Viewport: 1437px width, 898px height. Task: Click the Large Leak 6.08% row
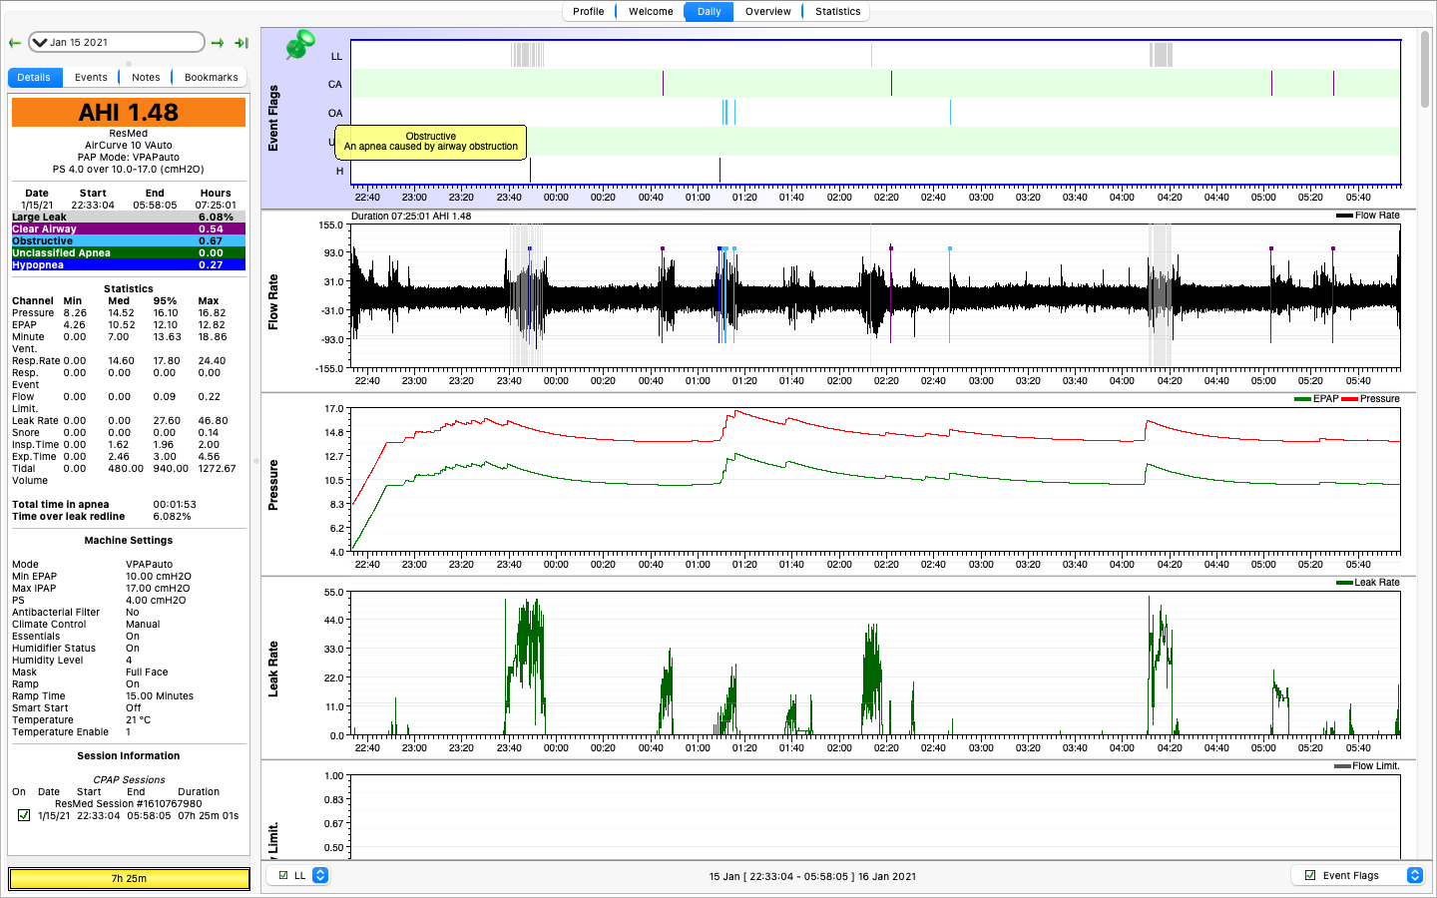click(129, 217)
